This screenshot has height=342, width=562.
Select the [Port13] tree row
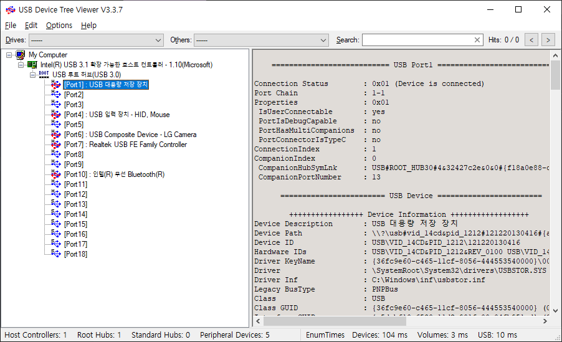[x=75, y=204]
